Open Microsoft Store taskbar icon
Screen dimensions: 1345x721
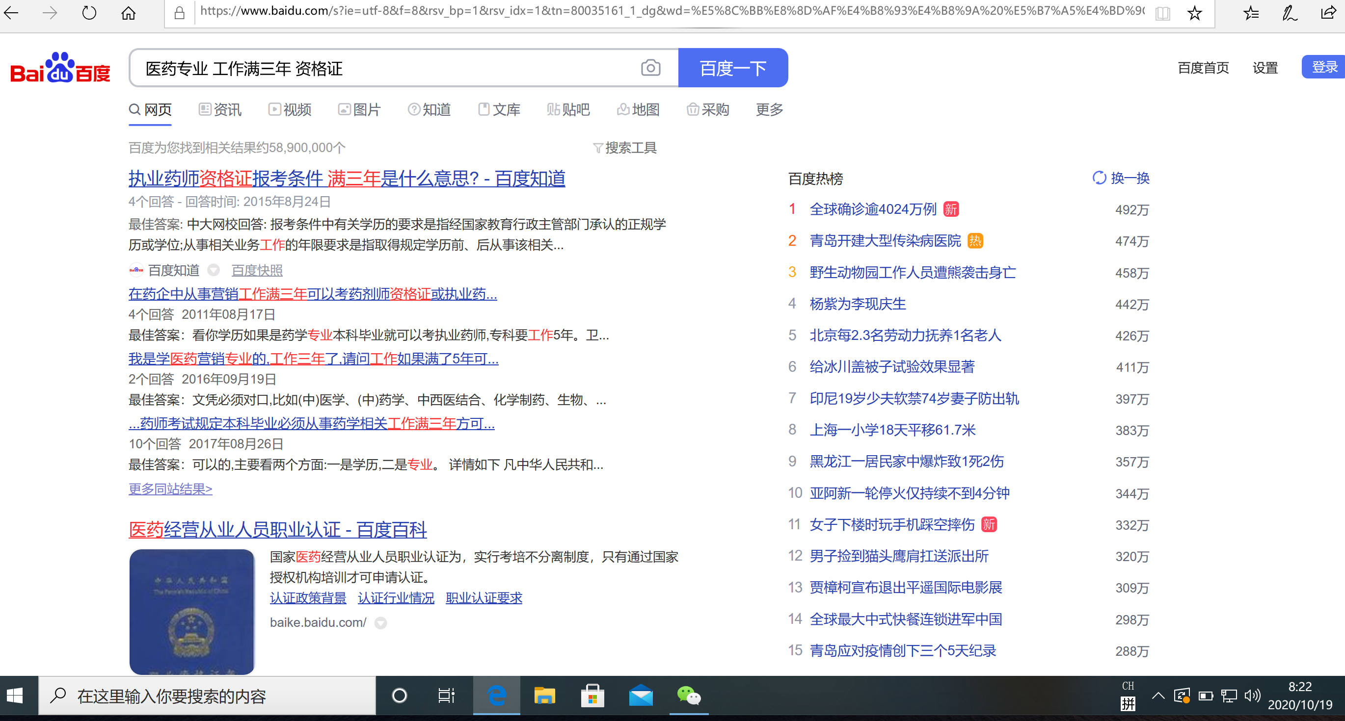(592, 695)
